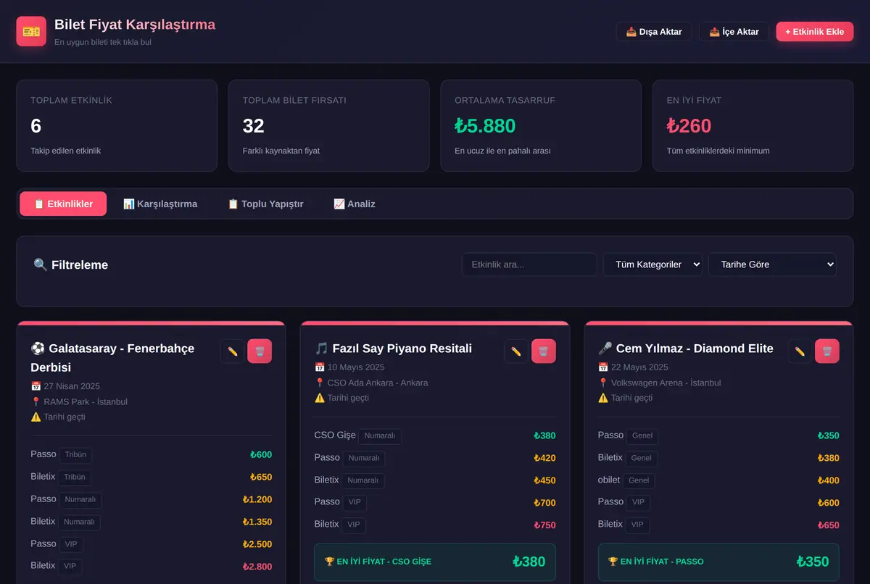
Task: Select the Passo VIP ₺600 price row
Action: (x=718, y=502)
